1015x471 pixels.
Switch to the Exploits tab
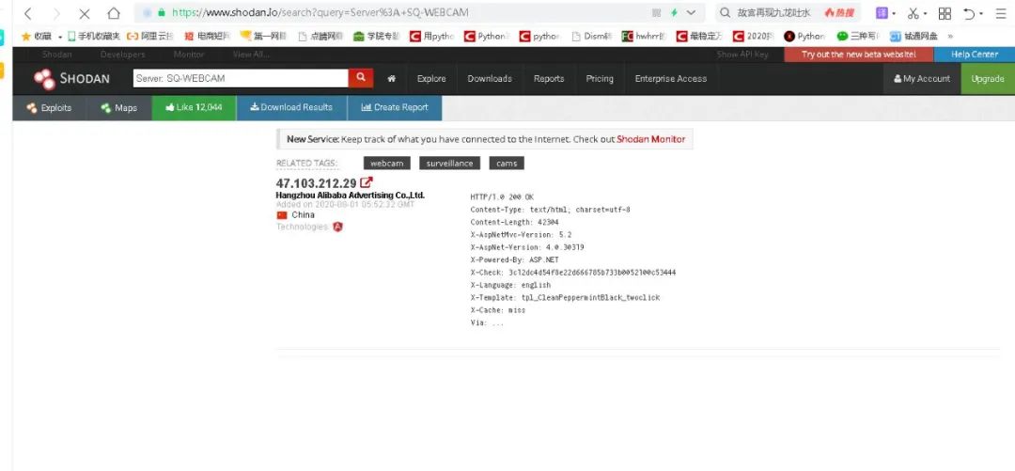click(x=49, y=107)
